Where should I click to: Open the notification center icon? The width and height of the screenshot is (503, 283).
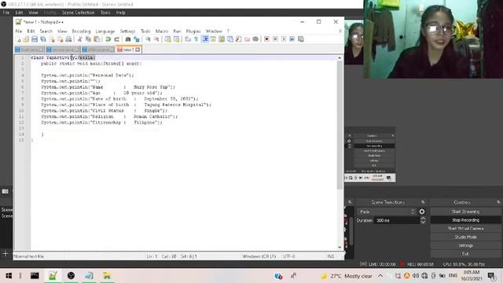pos(491,276)
